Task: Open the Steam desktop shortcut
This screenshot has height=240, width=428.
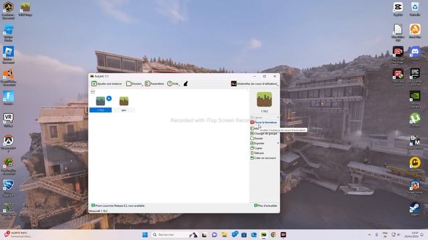Action: tap(415, 209)
